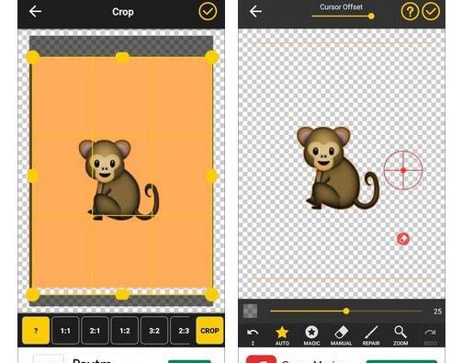Select the MAGIC eraser tool
The image size is (462, 363).
311,335
